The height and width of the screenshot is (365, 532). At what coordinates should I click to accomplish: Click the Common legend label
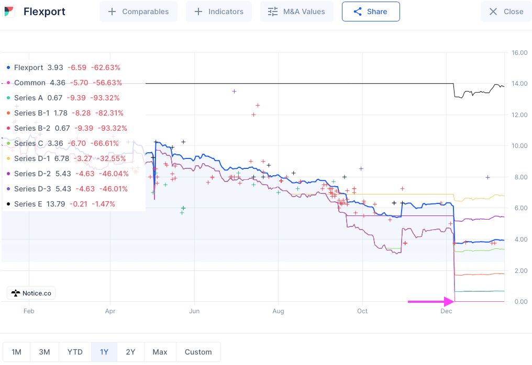(30, 83)
